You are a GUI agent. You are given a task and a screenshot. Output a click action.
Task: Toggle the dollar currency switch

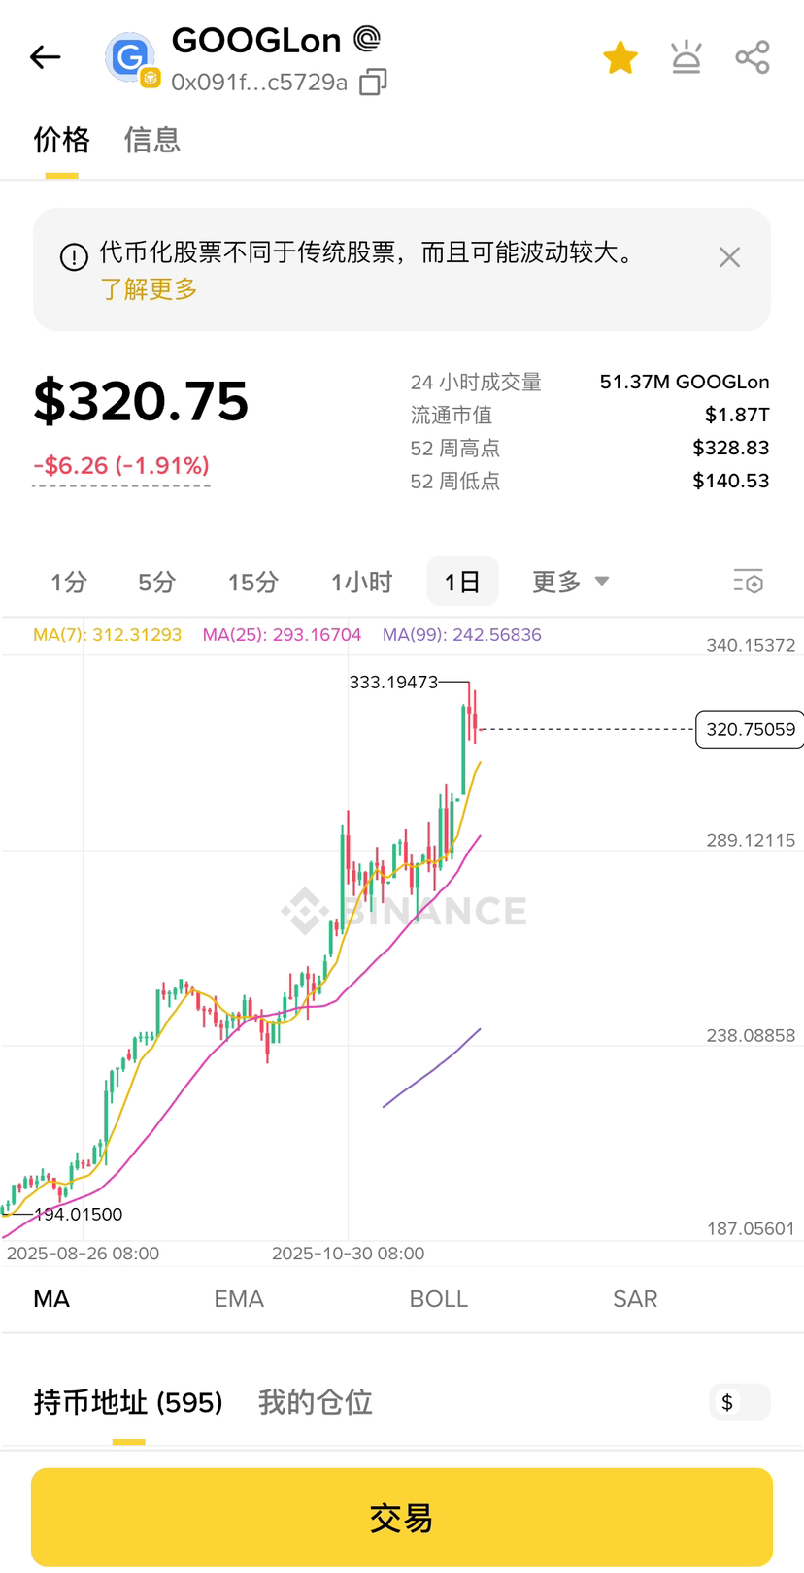(x=739, y=1402)
